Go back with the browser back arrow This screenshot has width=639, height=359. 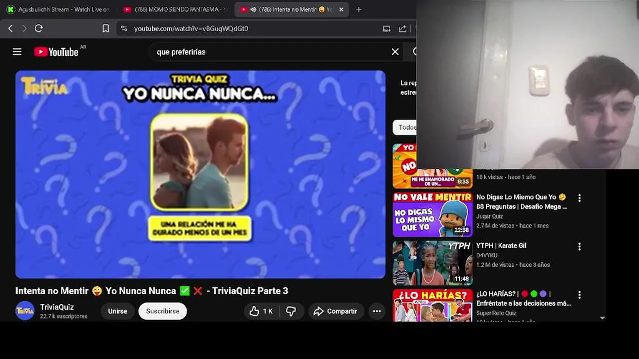(10, 28)
